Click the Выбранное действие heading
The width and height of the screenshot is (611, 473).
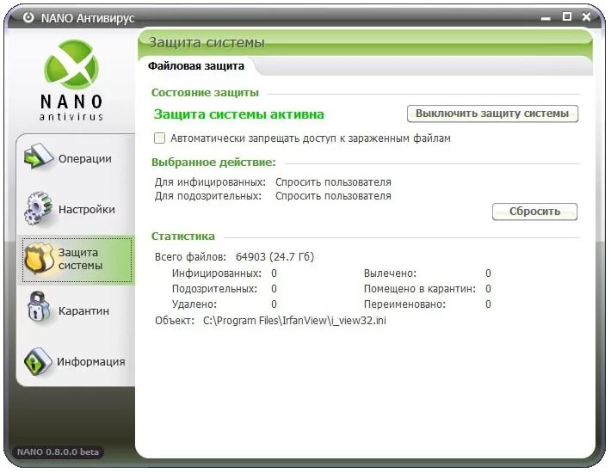[x=213, y=162]
